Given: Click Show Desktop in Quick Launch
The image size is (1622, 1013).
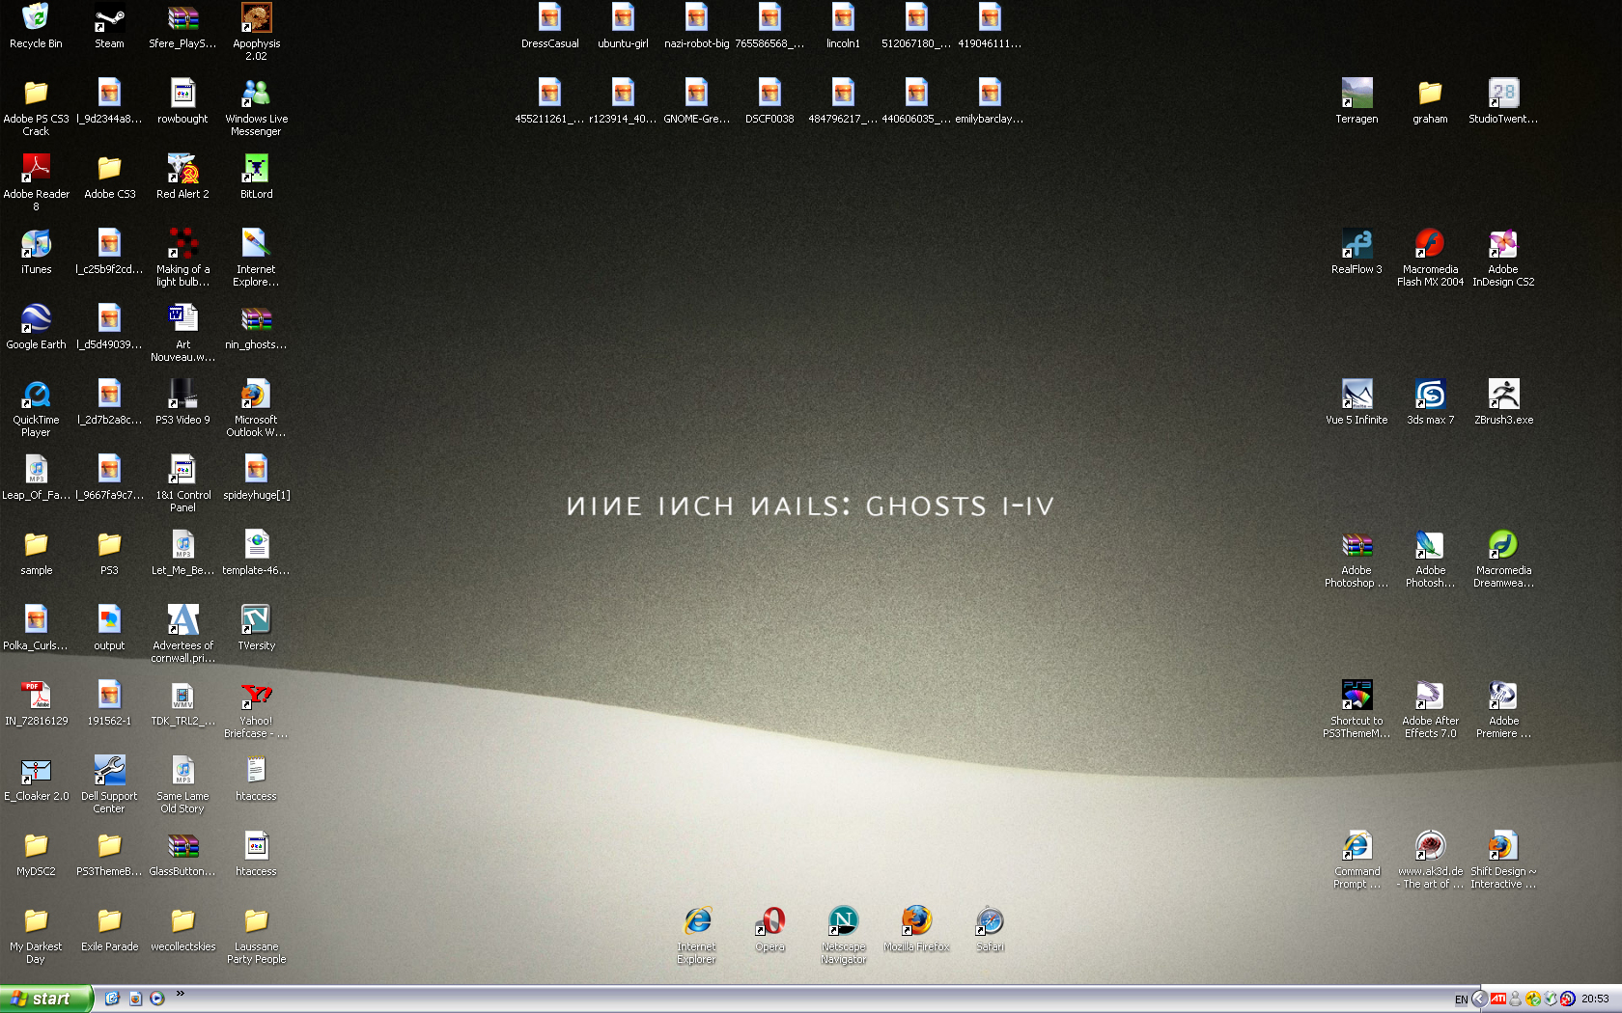Looking at the screenshot, I should coord(112,999).
